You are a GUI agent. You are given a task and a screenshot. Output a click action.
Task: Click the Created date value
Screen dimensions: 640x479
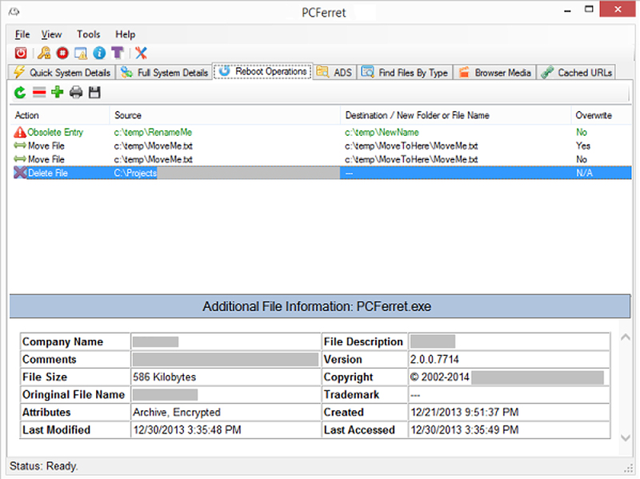point(465,413)
